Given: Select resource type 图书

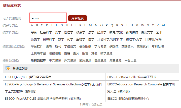Looking at the screenshot, I should [49, 46].
